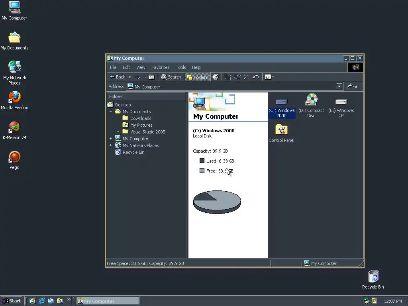Viewport: 408px width, 306px height.
Task: Select My Documents in folder tree
Action: (137, 112)
